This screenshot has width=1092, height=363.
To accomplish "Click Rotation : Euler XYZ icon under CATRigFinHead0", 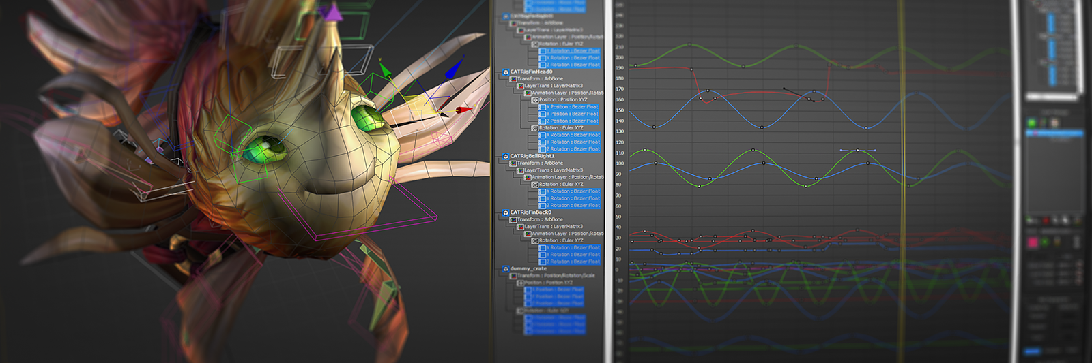I will 535,128.
